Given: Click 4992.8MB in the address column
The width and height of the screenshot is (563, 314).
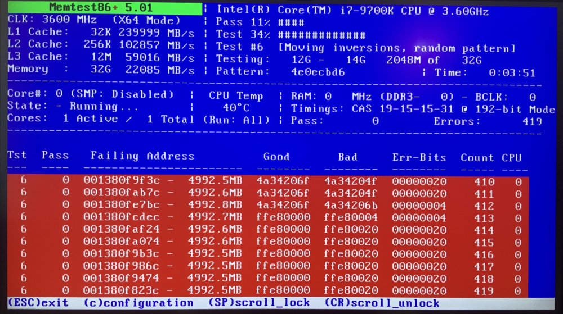Looking at the screenshot, I should (x=215, y=204).
